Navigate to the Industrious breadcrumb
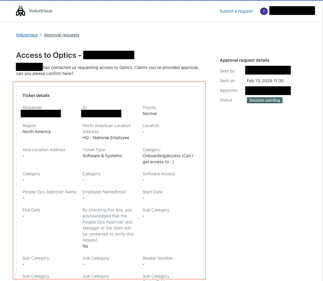Screen dimensions: 323x281 click(x=27, y=35)
